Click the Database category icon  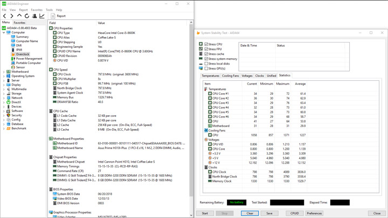tap(9, 124)
